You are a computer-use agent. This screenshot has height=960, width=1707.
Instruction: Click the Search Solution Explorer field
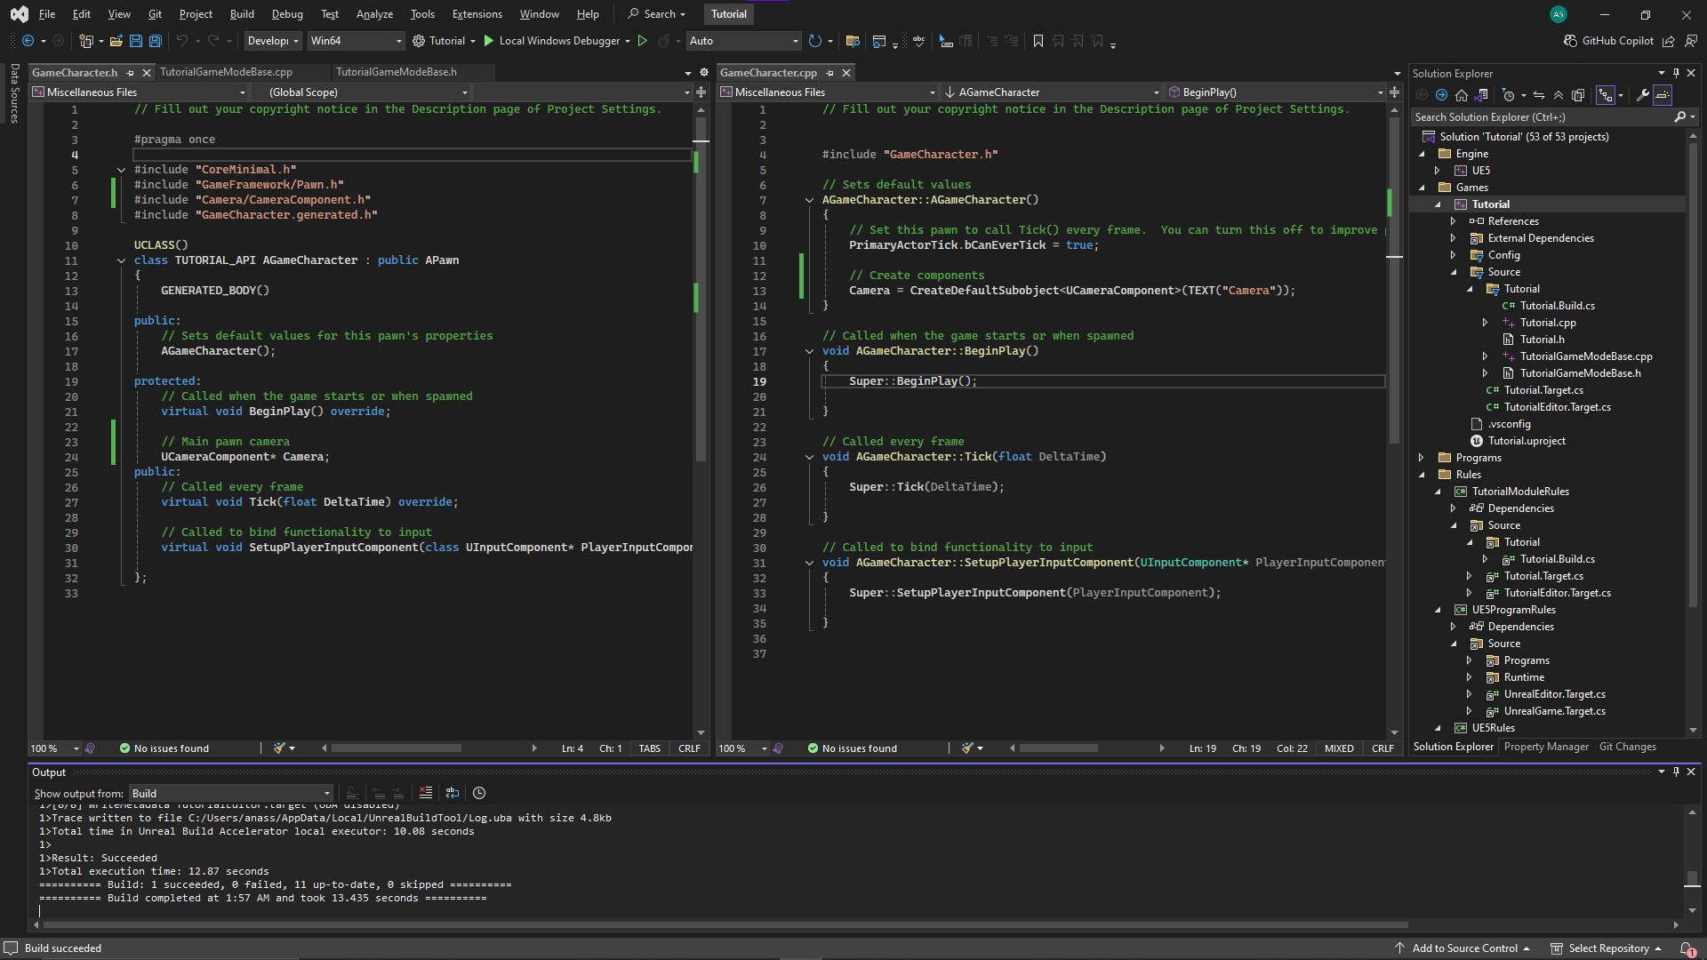1543,117
